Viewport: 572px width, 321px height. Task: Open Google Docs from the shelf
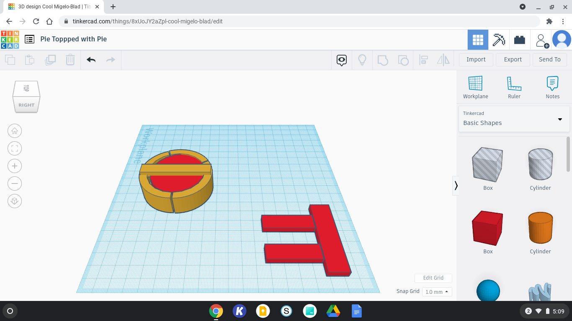pos(357,311)
